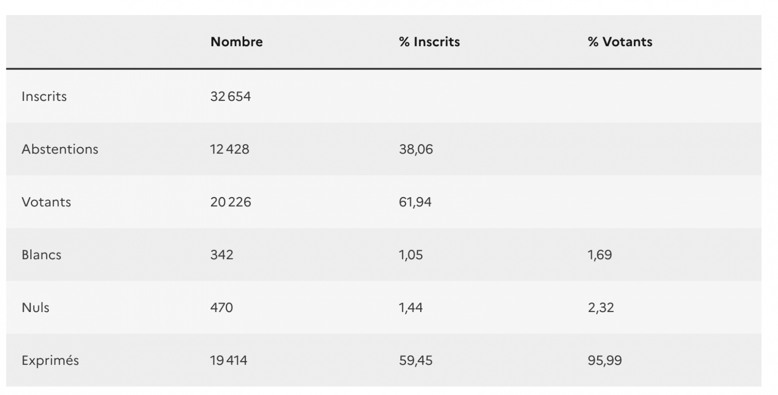Click the 20 226 voters count
Screen dimensions: 778x395
tap(230, 202)
